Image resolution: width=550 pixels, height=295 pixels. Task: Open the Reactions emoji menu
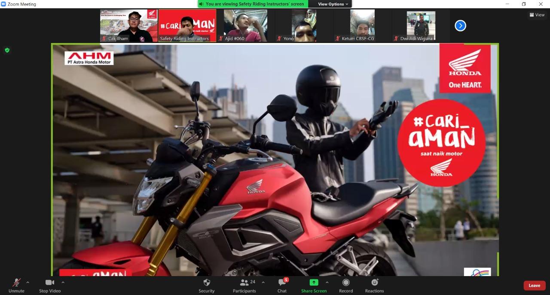click(x=375, y=286)
